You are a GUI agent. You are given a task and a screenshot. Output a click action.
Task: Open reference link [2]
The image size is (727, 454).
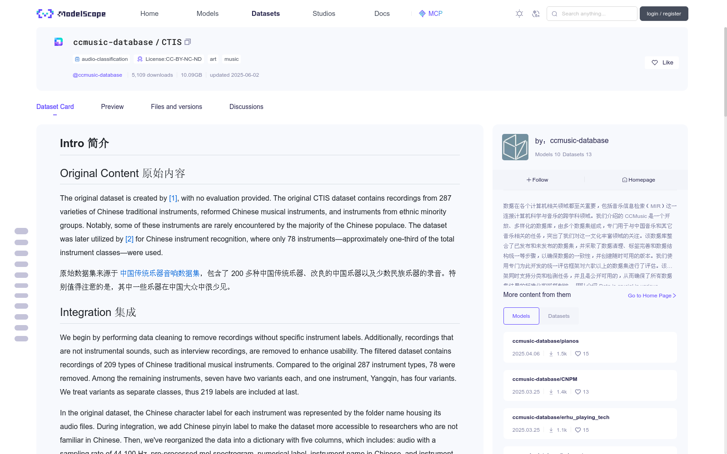click(129, 239)
